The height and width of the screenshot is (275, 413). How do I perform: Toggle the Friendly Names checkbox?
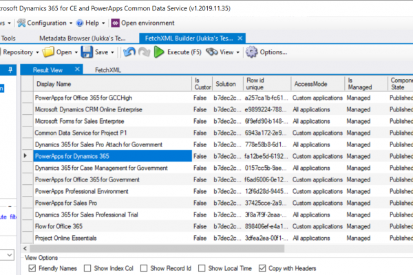(32, 268)
